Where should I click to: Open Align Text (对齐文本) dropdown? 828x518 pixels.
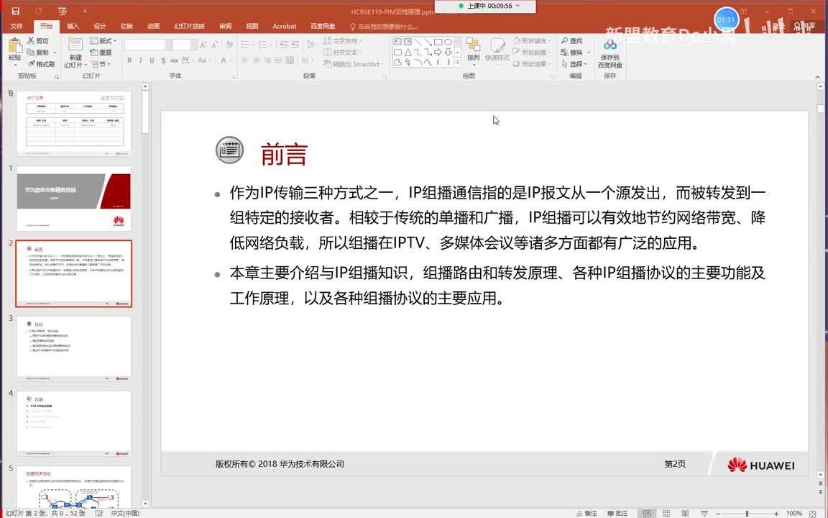click(342, 53)
